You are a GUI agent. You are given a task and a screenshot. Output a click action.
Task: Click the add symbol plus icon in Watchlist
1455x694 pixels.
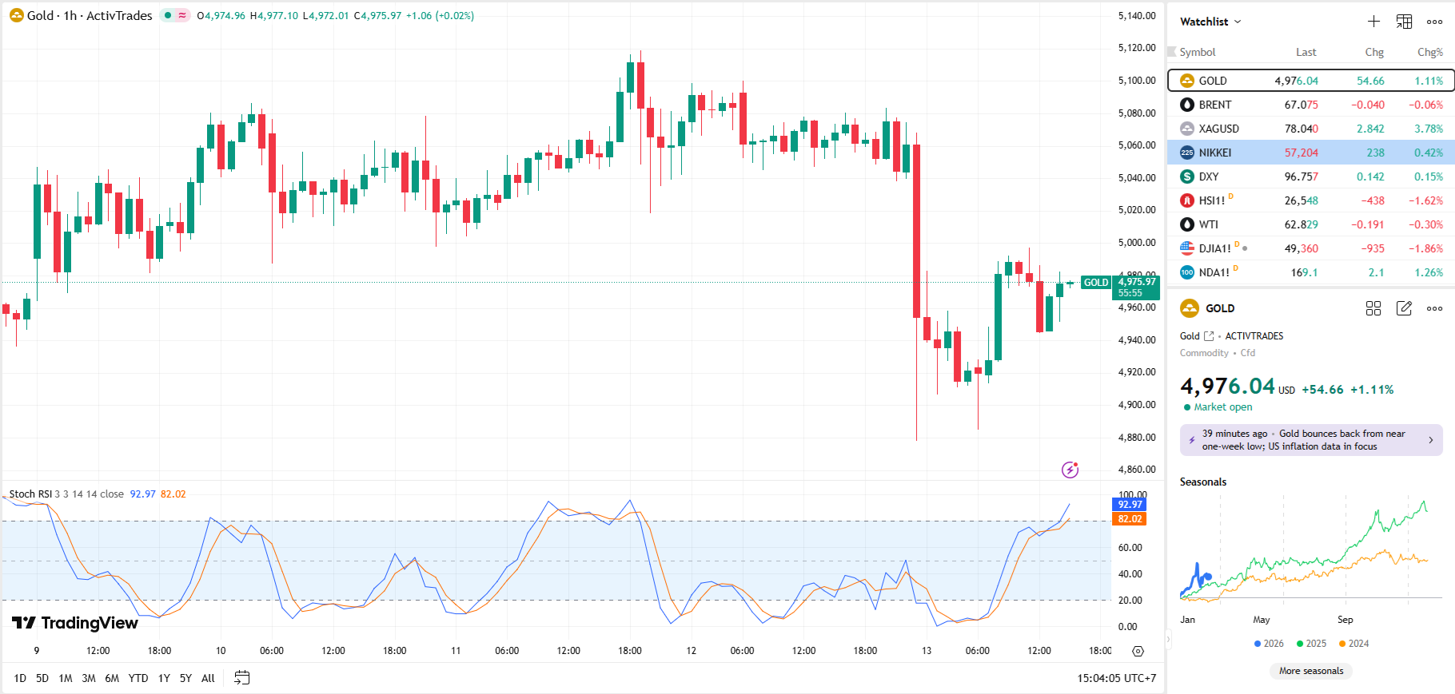pyautogui.click(x=1373, y=22)
